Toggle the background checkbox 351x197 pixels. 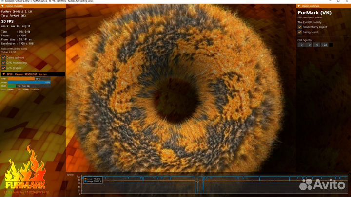click(300, 32)
